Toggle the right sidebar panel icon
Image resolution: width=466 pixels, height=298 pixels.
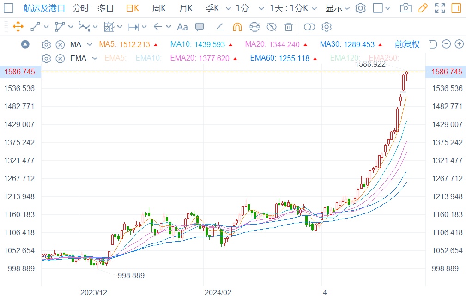[x=456, y=8]
